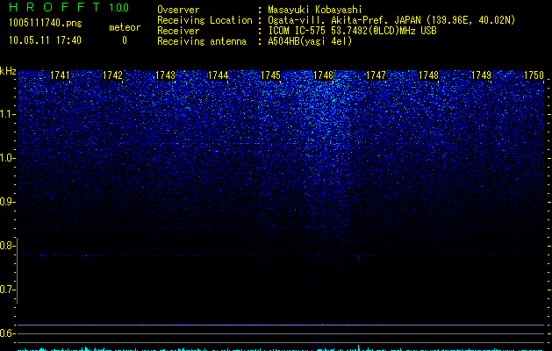
Task: Click the Ovserver label
Action: (x=178, y=10)
